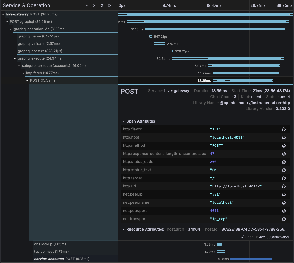Image resolution: width=294 pixels, height=263 pixels.
Task: Click the link icon next to SpanID
Action: (243, 237)
